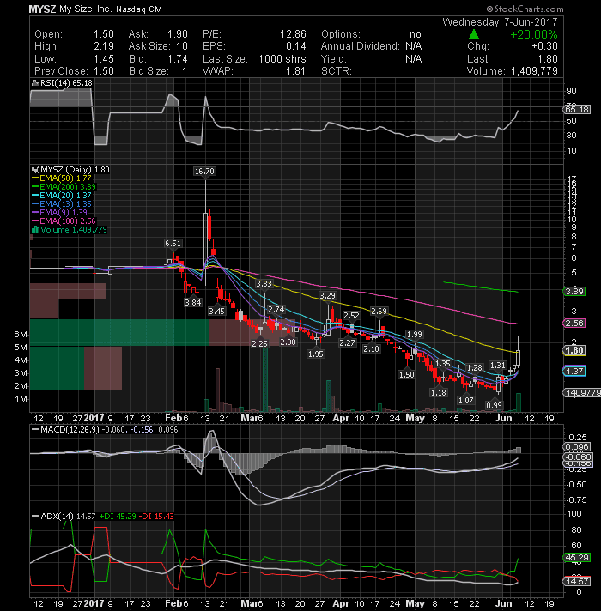
Task: Click the Last Size 1000 shrs value
Action: pos(282,59)
